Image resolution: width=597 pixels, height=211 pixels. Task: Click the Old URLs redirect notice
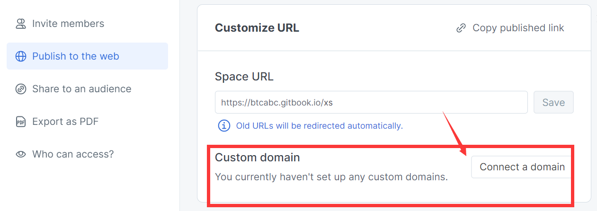click(x=319, y=126)
